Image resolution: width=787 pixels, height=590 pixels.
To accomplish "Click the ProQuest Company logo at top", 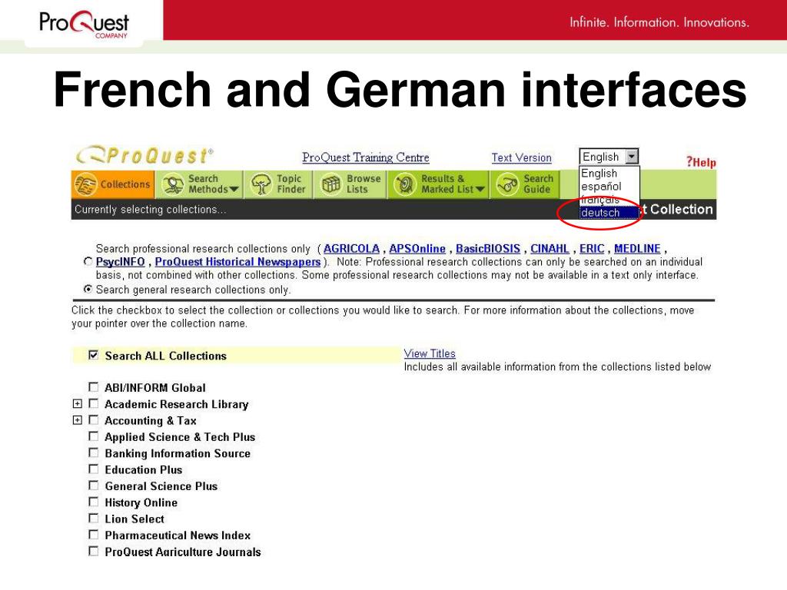I will tap(85, 24).
